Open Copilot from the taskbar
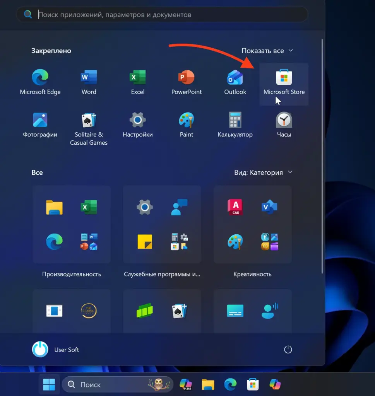This screenshot has width=375, height=396. (x=275, y=385)
